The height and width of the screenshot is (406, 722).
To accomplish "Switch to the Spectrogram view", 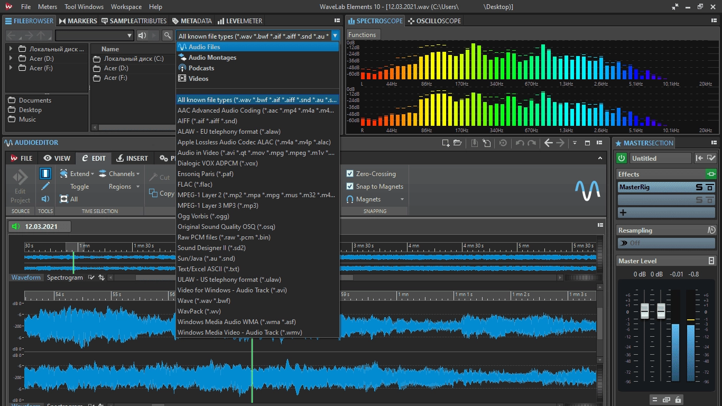I will click(64, 278).
